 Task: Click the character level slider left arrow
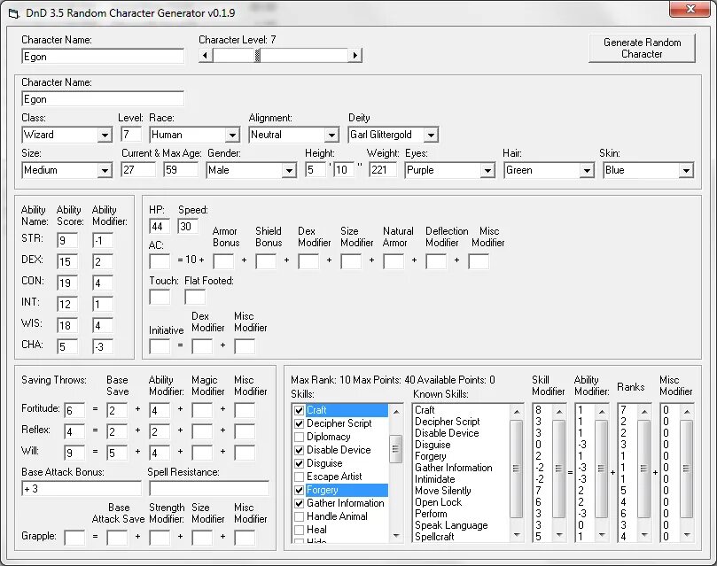(206, 55)
